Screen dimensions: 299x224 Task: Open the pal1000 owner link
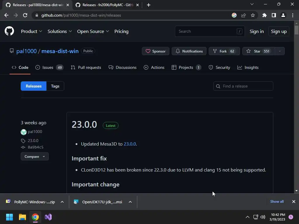click(27, 51)
